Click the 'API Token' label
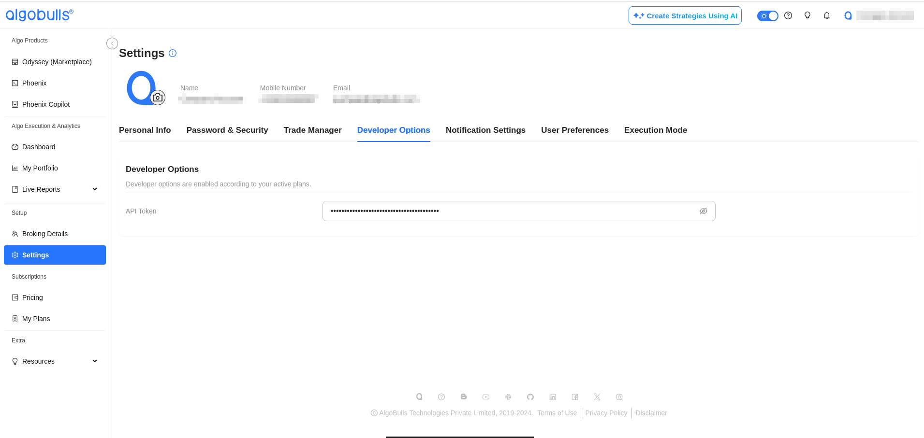Image resolution: width=924 pixels, height=438 pixels. (141, 211)
